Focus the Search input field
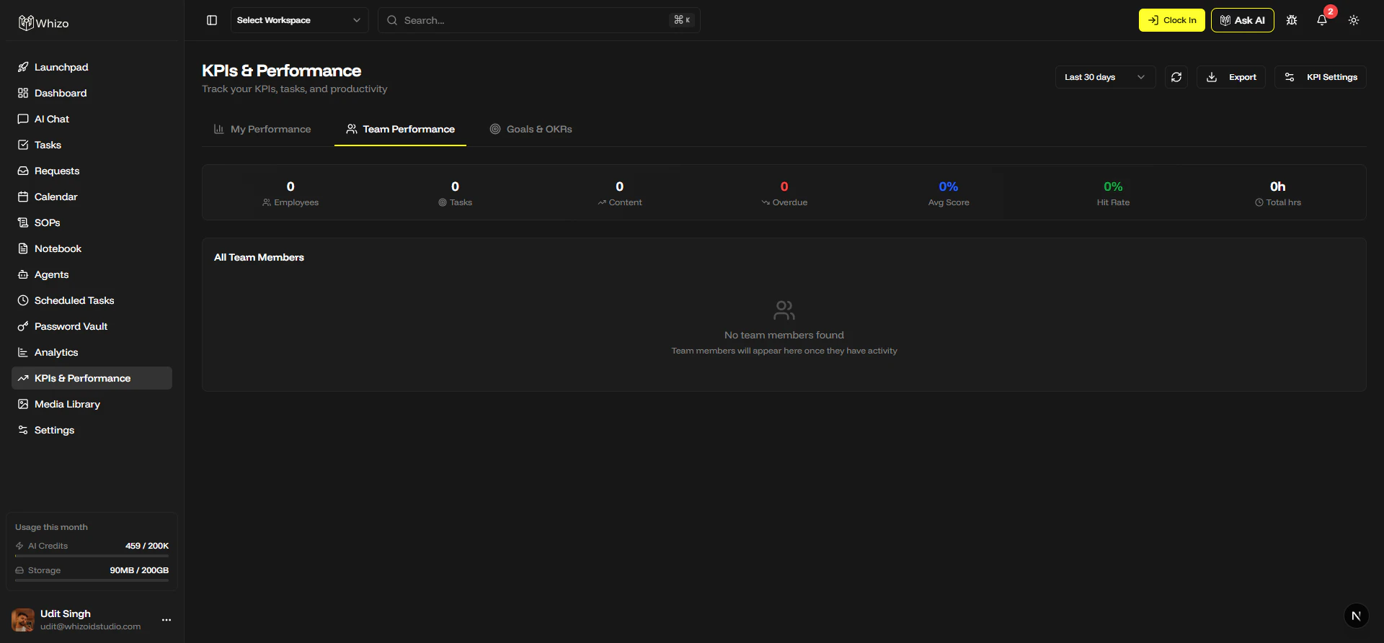Image resolution: width=1384 pixels, height=643 pixels. [x=538, y=20]
